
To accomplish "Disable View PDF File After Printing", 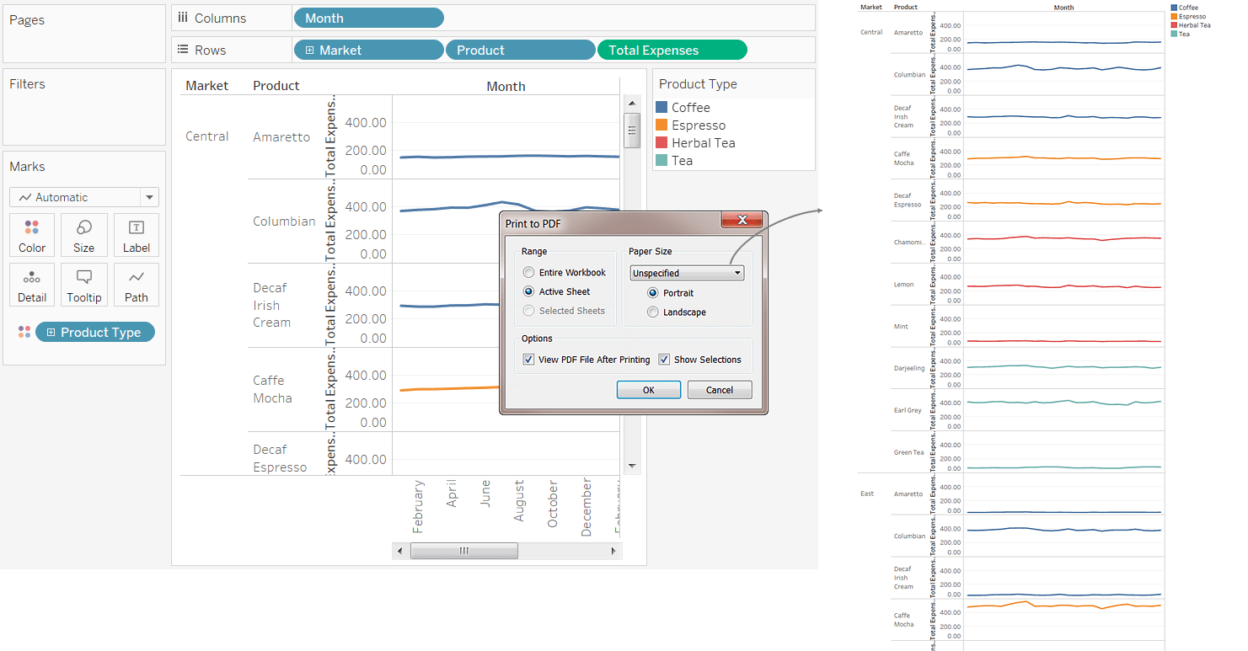I will pyautogui.click(x=529, y=359).
